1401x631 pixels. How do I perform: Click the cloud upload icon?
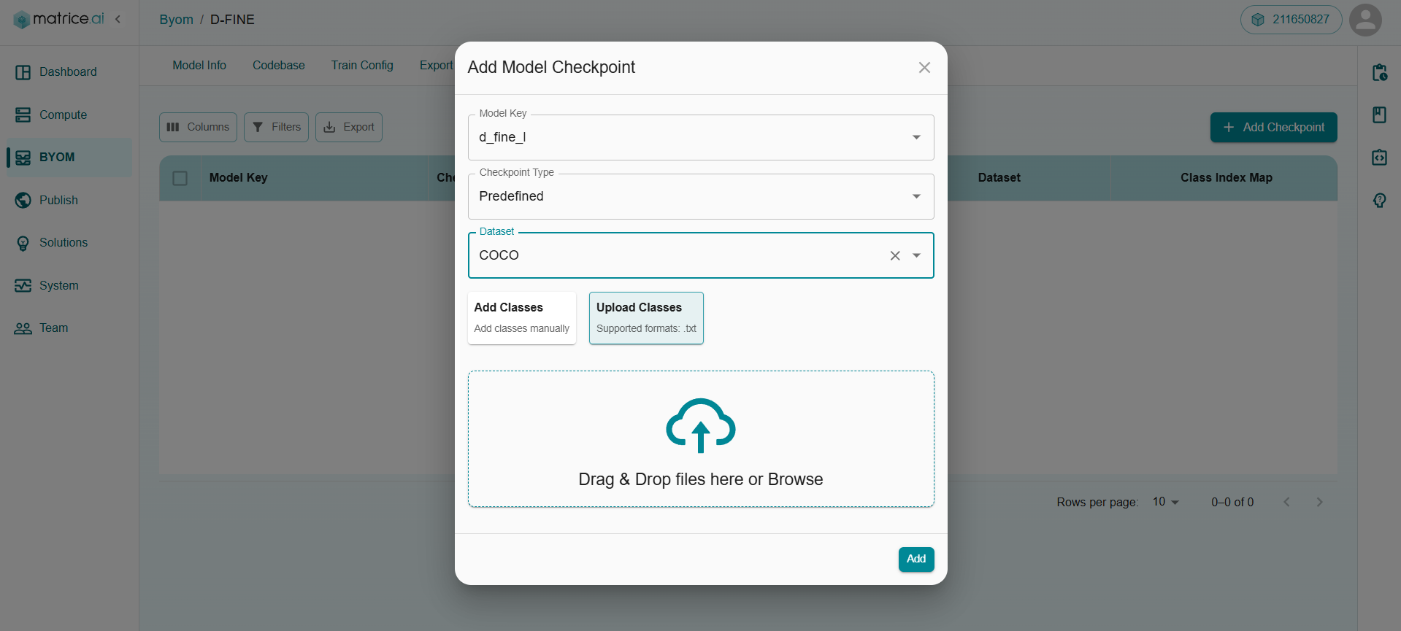click(701, 426)
